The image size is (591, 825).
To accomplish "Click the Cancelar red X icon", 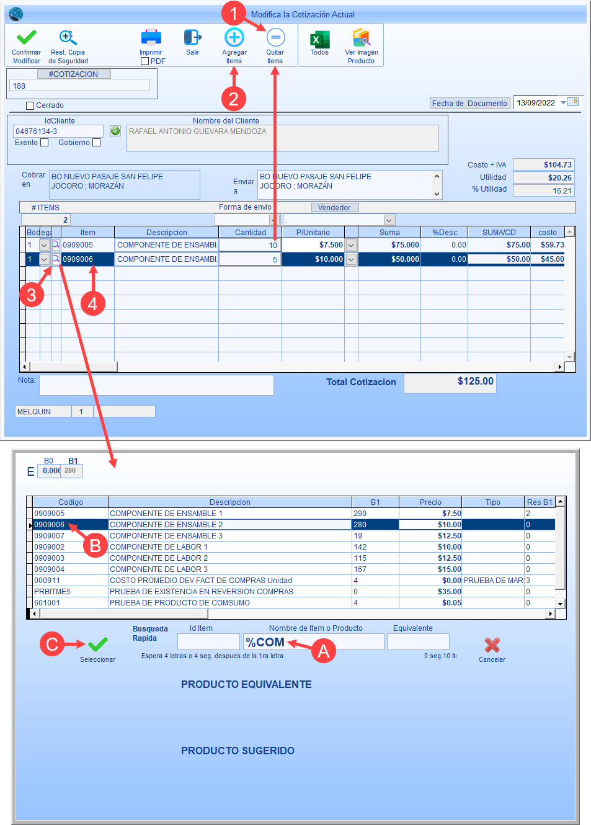I will coord(492,645).
